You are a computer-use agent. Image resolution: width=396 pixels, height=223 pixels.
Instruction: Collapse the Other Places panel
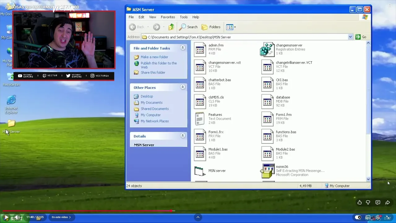183,87
